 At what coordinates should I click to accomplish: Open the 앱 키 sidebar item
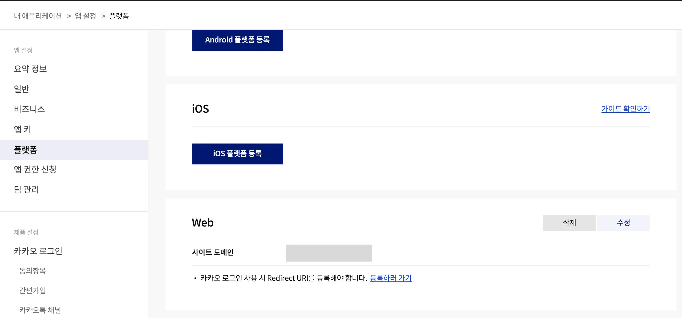click(22, 129)
